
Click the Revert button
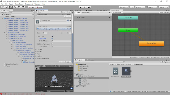[x=62, y=62]
